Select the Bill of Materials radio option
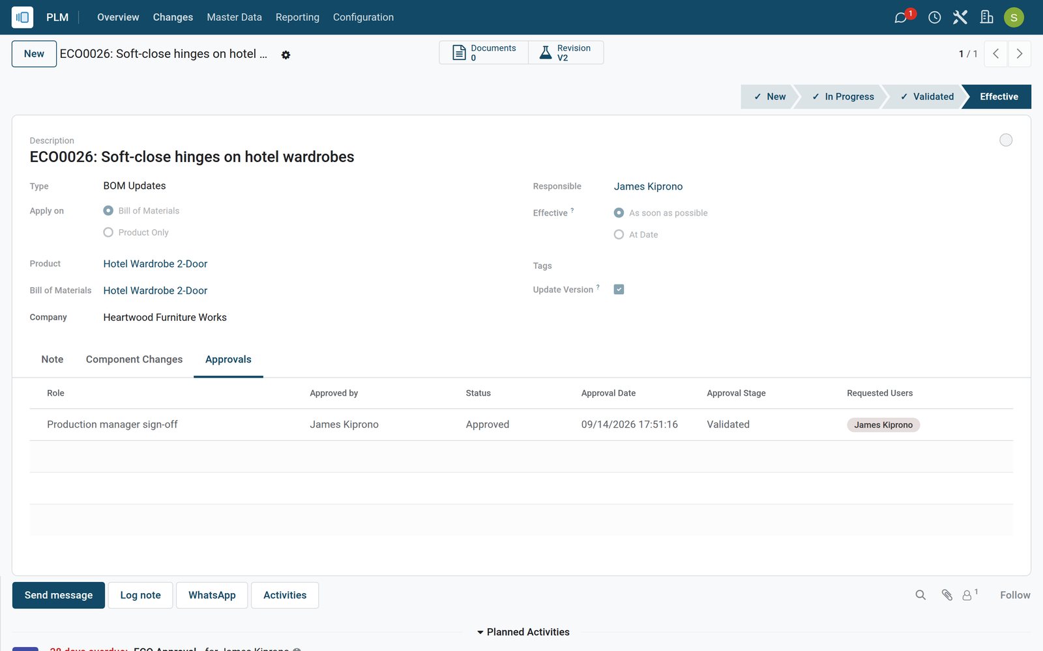Viewport: 1043px width, 651px height. [x=108, y=210]
